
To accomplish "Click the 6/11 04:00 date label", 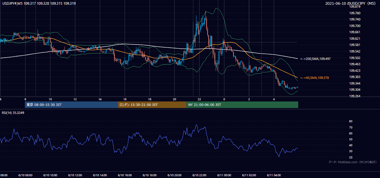I will click(x=274, y=175).
